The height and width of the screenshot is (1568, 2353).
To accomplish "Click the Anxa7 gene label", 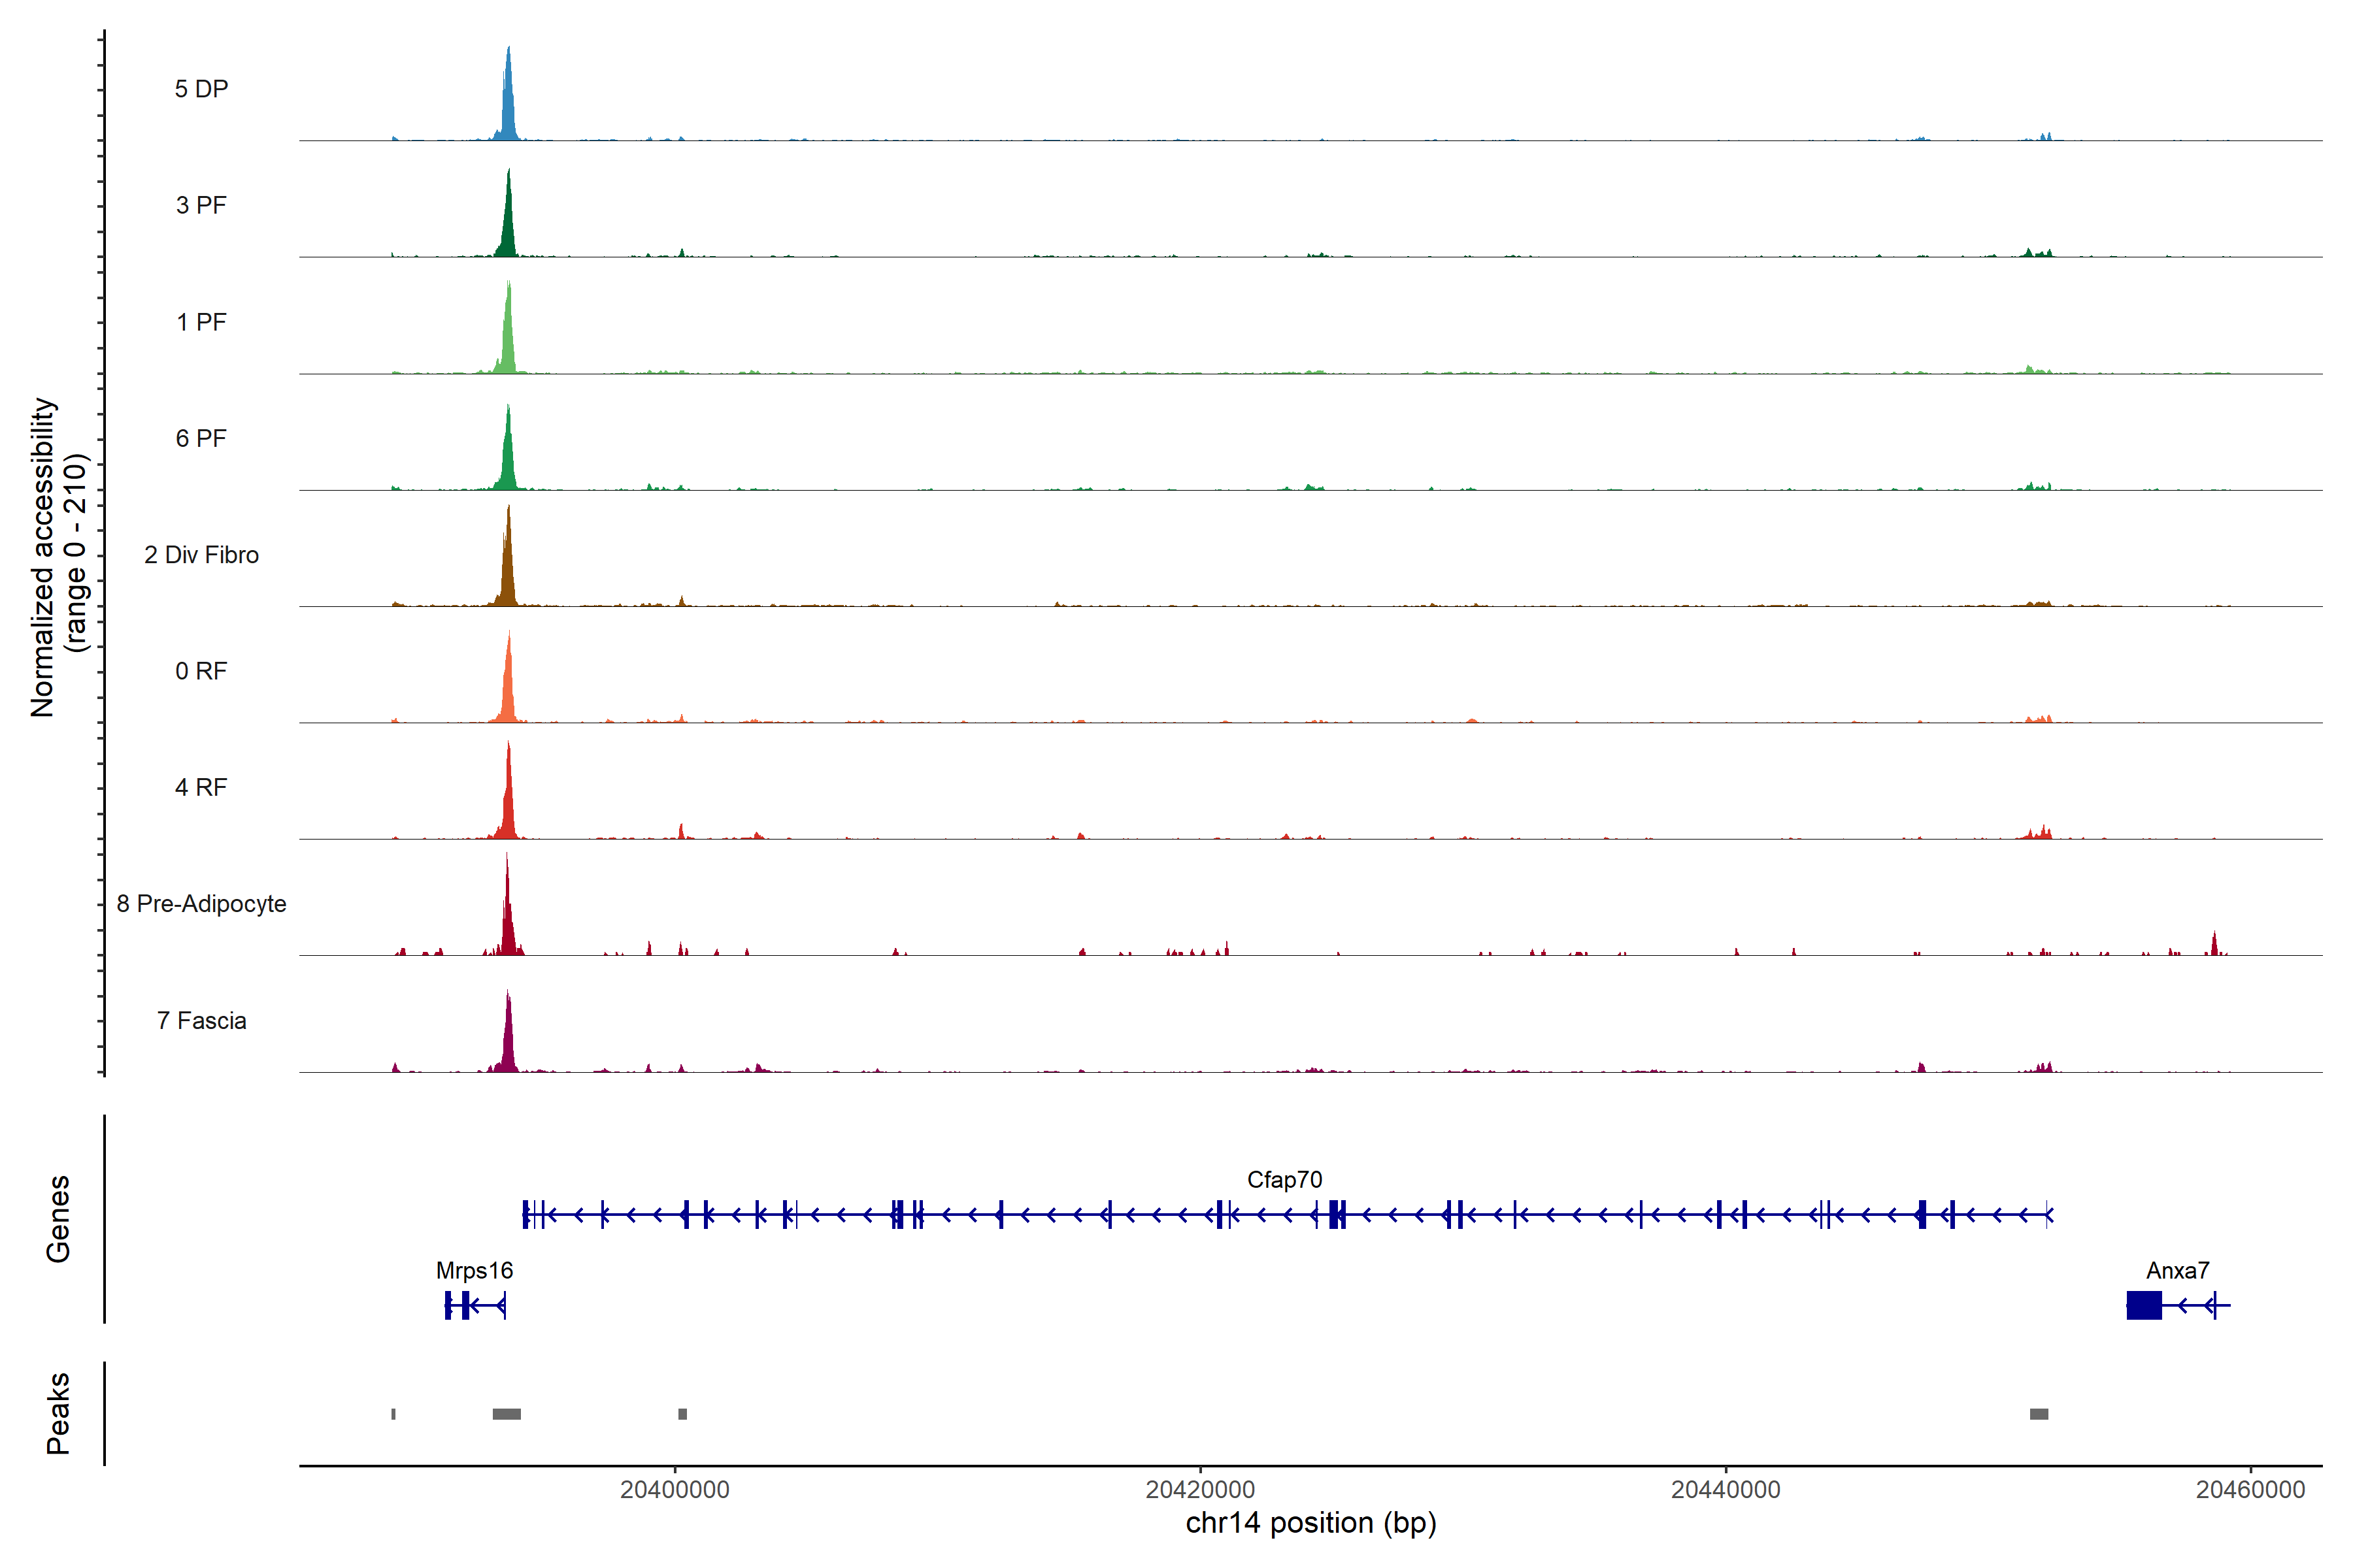I will pos(2177,1271).
